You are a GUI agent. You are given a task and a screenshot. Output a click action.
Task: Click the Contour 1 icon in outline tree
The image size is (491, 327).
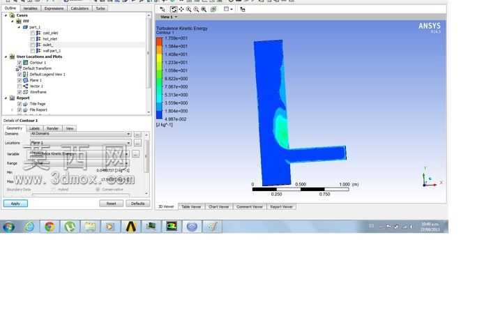click(26, 63)
